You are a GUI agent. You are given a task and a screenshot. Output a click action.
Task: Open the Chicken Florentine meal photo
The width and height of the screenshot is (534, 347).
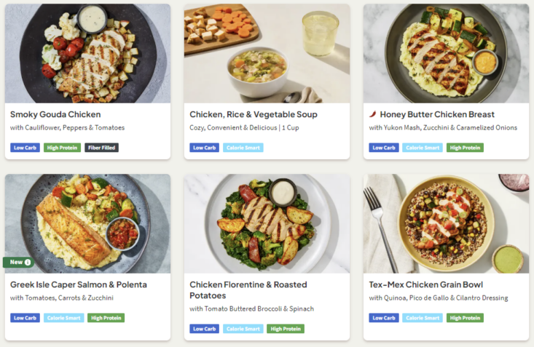pos(267,223)
